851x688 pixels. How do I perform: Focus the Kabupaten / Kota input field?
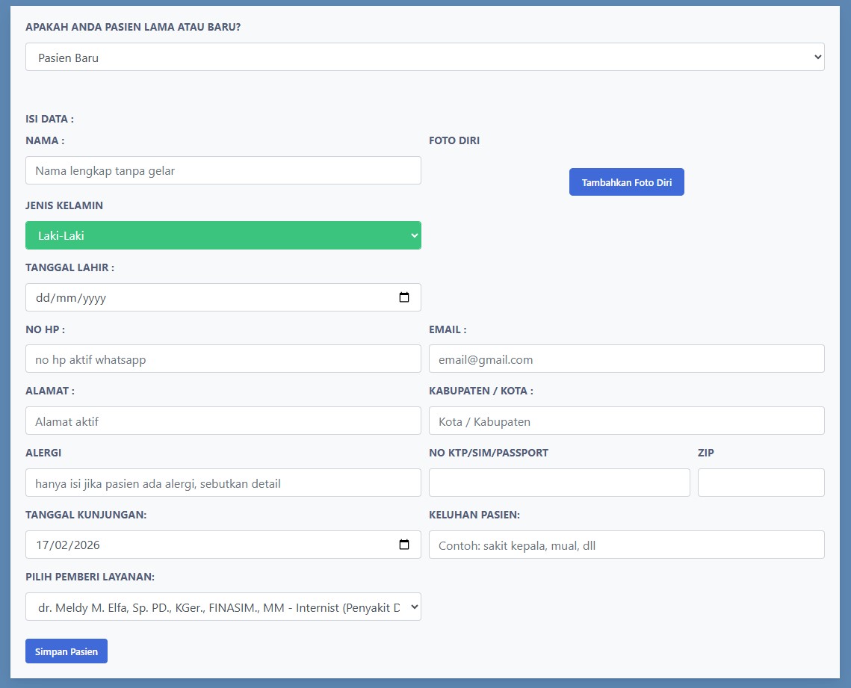(x=626, y=421)
